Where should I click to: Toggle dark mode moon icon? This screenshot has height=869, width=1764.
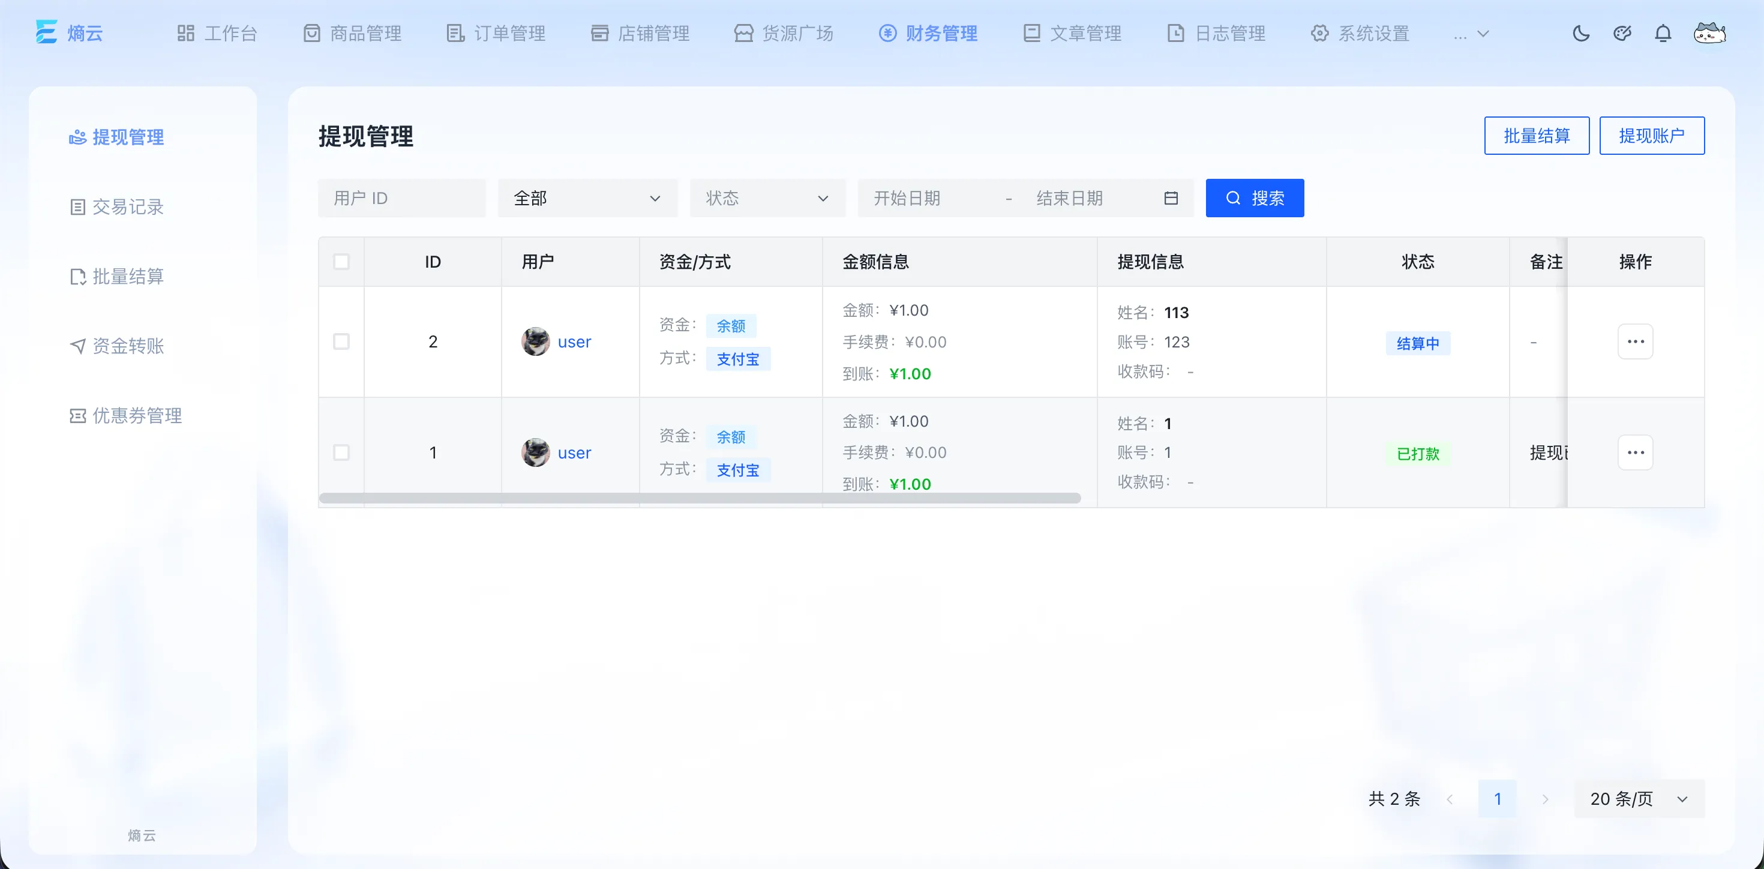tap(1580, 33)
